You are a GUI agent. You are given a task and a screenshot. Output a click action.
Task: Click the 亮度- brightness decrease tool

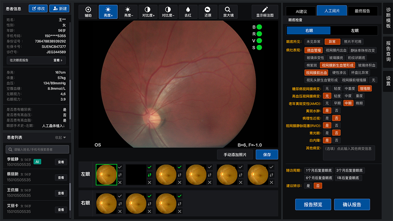click(127, 12)
